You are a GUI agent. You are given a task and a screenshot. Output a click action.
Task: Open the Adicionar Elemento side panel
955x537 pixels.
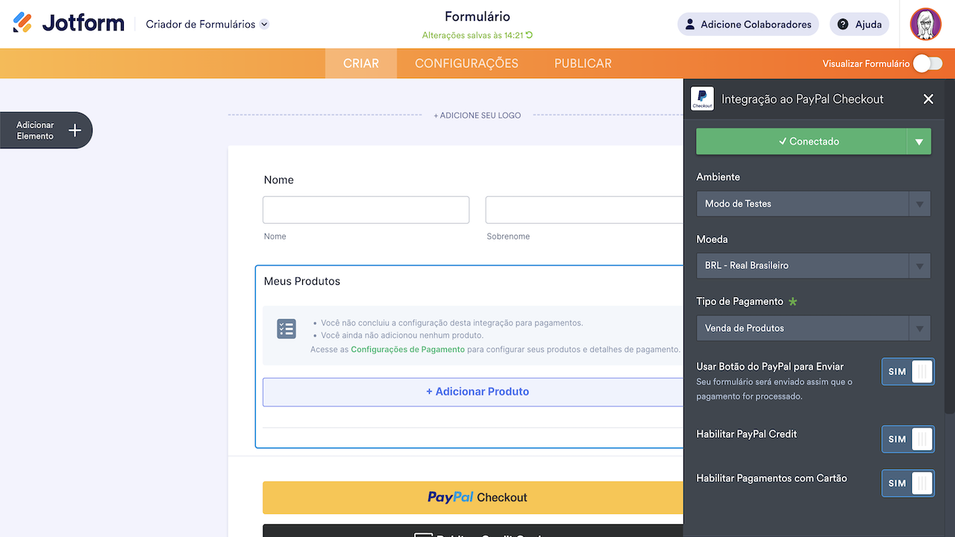[46, 131]
